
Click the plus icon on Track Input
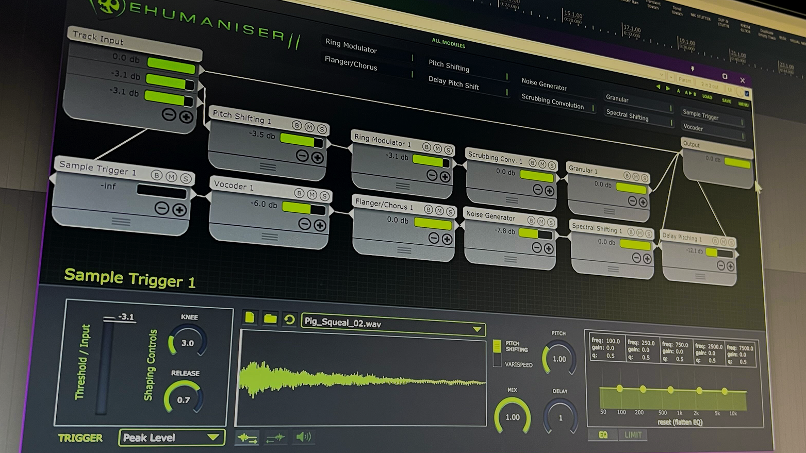click(x=186, y=117)
